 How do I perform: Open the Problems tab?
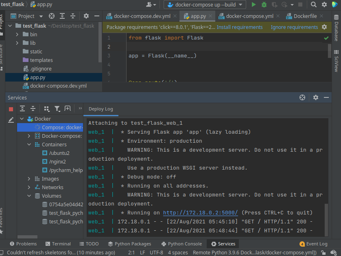pos(23,244)
